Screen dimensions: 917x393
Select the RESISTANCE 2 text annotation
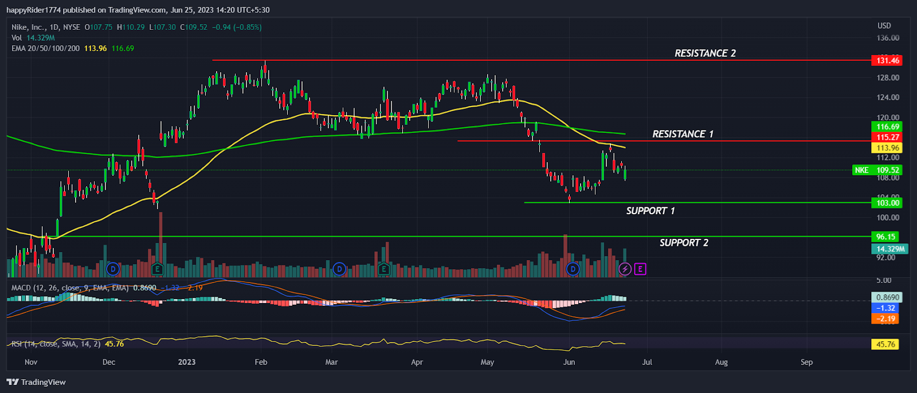tap(705, 53)
